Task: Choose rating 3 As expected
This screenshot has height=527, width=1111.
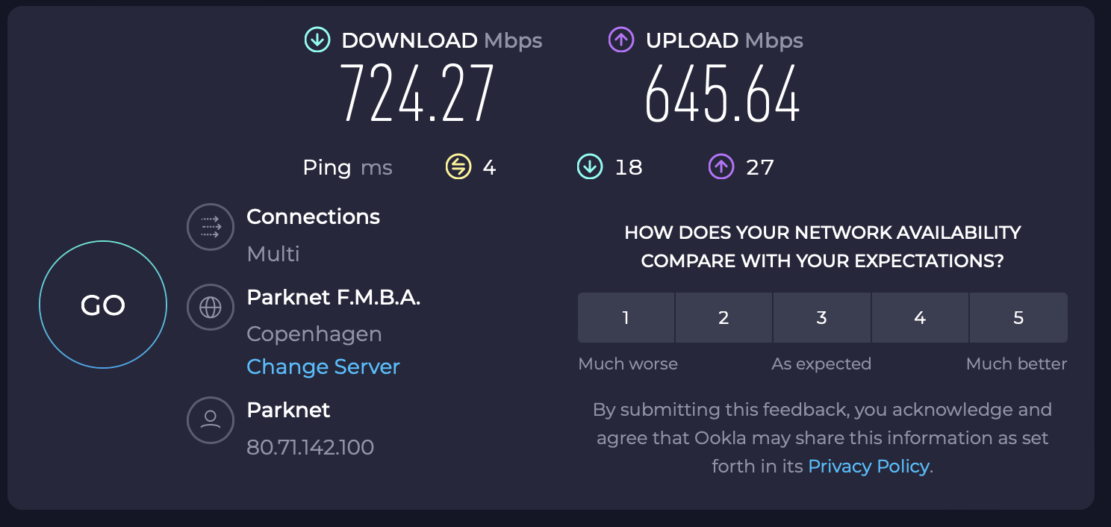Action: 821,318
